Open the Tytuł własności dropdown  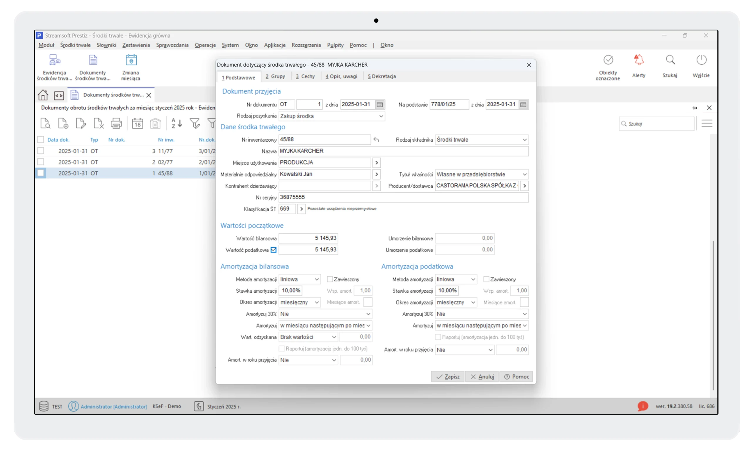tap(524, 175)
